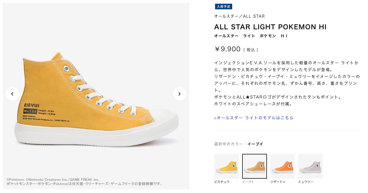Click the ALL STAR LIGHT POKEMON HI title
Image resolution: width=368 pixels, height=193 pixels.
pyautogui.click(x=270, y=27)
